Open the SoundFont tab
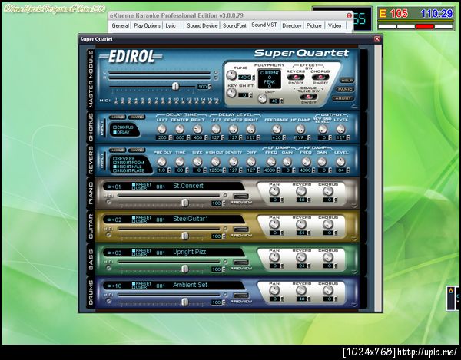This screenshot has width=461, height=360. 234,25
